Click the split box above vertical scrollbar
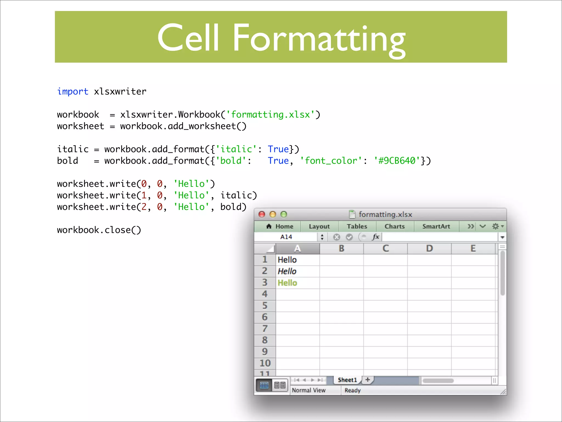 (502, 247)
